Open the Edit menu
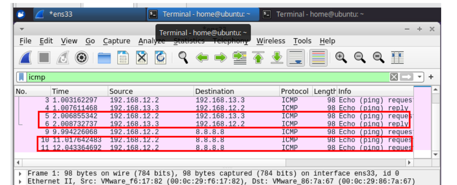 tap(46, 41)
